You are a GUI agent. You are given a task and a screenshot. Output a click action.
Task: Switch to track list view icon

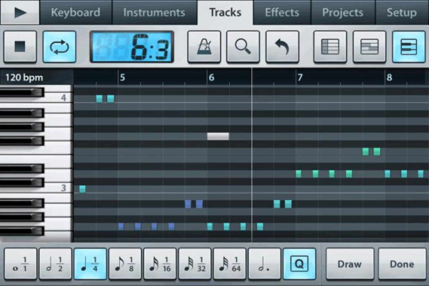(330, 47)
